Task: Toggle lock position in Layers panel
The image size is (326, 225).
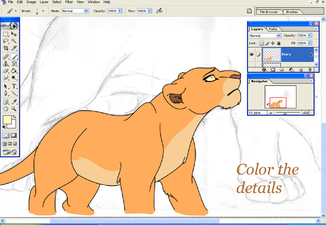Action: coord(273,43)
